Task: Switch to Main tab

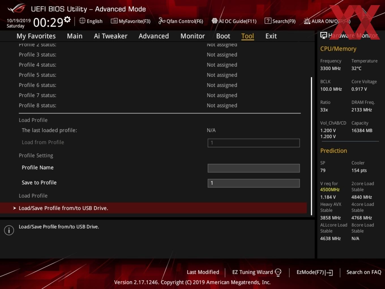Action: tap(75, 36)
